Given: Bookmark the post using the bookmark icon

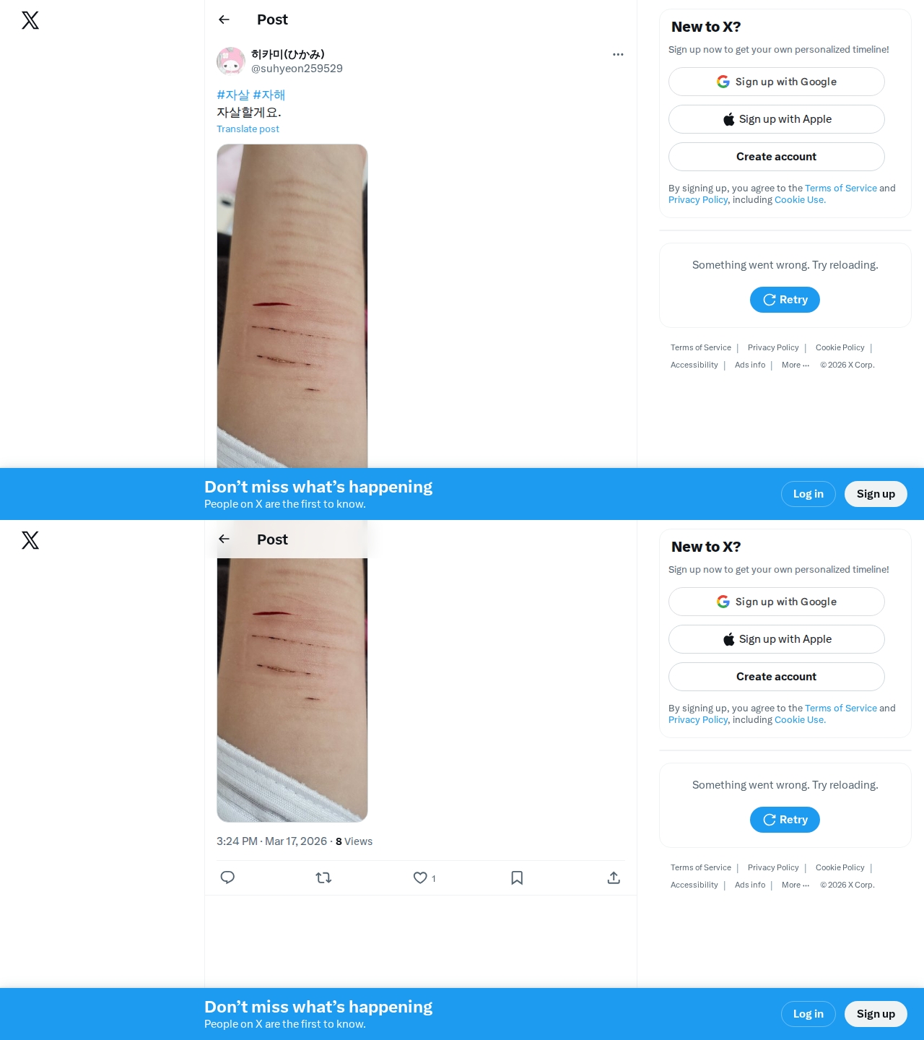Looking at the screenshot, I should (517, 877).
